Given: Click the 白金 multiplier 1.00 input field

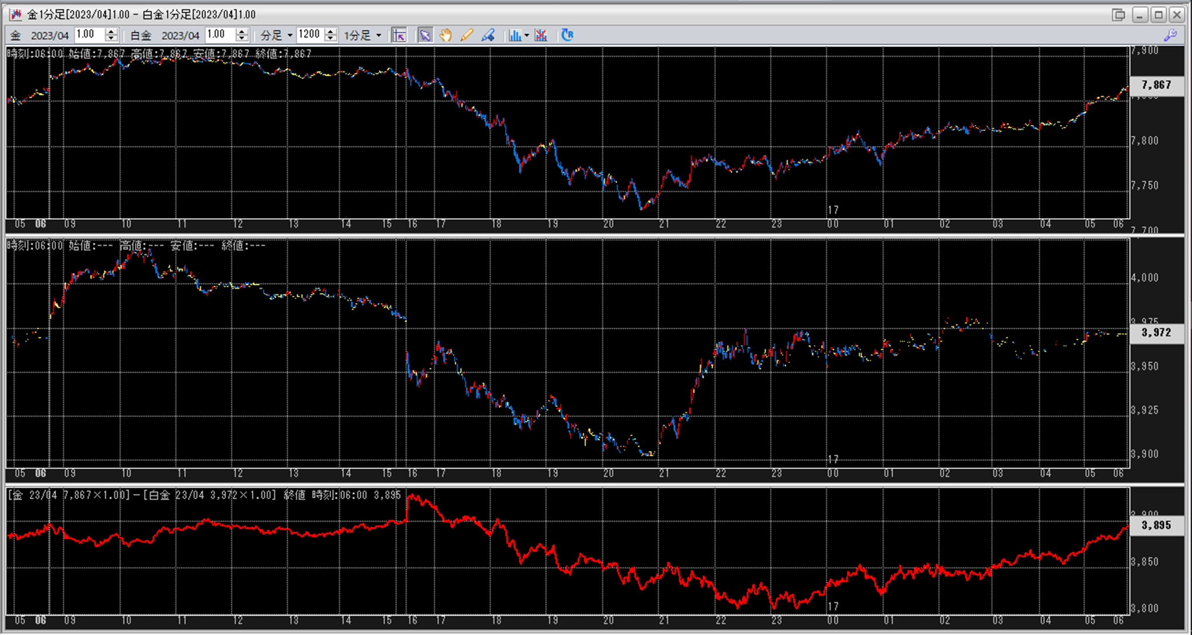Looking at the screenshot, I should (x=219, y=34).
